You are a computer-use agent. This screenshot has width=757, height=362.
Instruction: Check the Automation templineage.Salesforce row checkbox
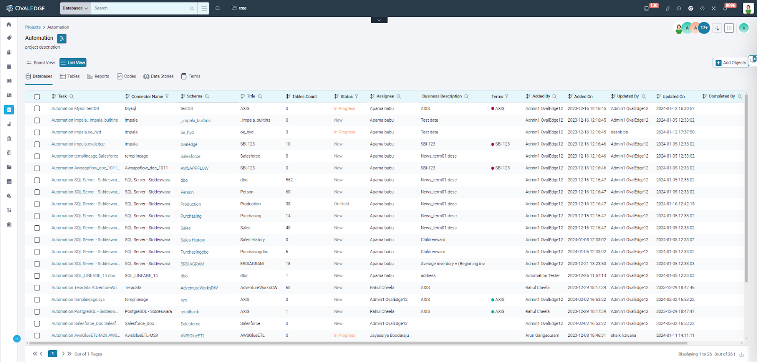[37, 156]
